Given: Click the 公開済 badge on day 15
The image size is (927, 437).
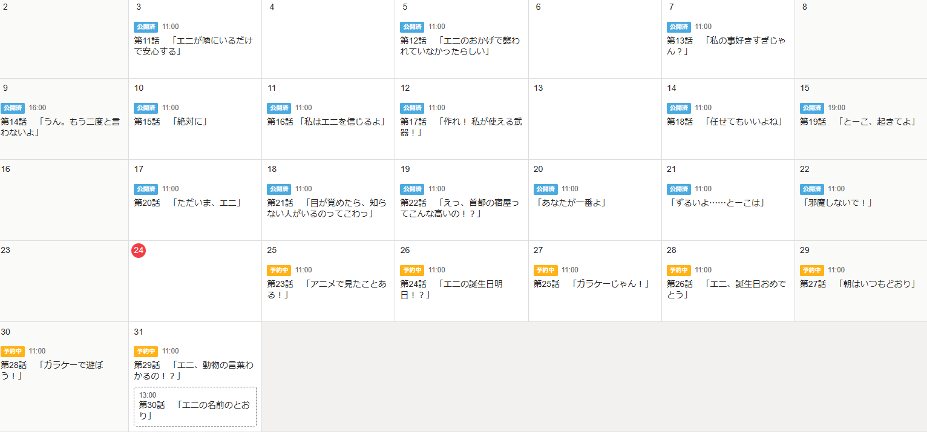Looking at the screenshot, I should 811,108.
